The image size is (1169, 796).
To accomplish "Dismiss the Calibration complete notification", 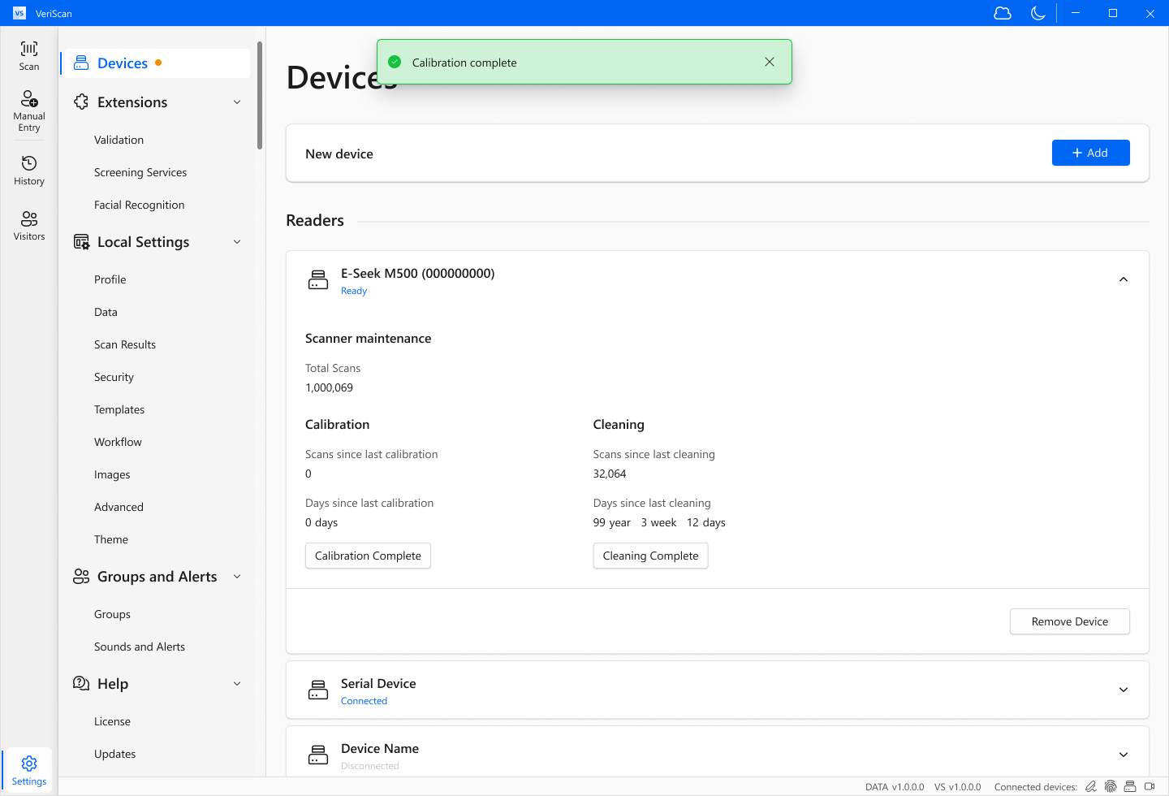I will coord(770,62).
